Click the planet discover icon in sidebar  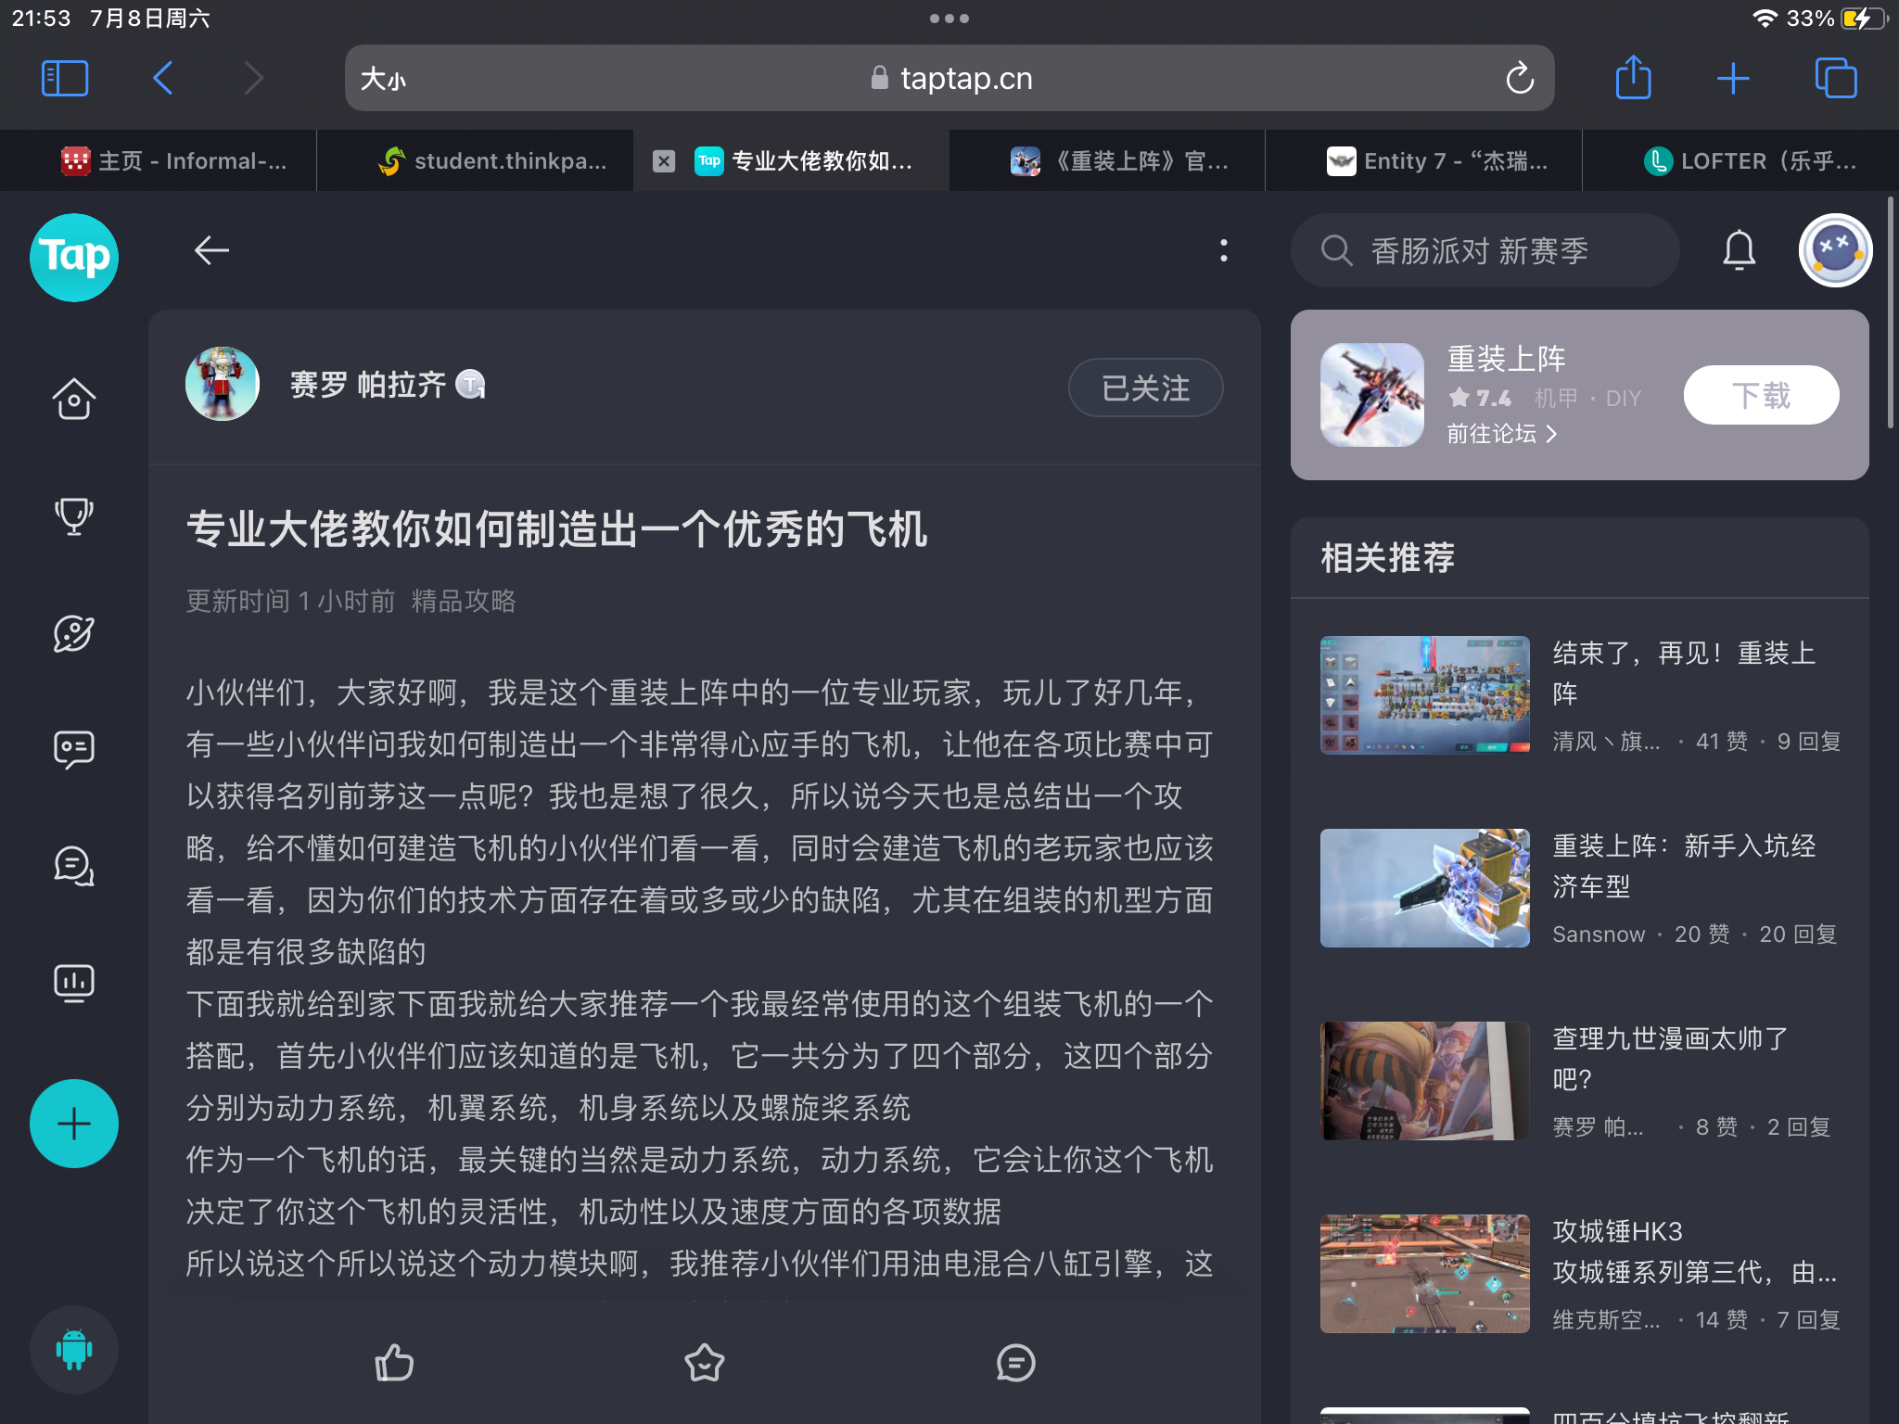pyautogui.click(x=73, y=634)
